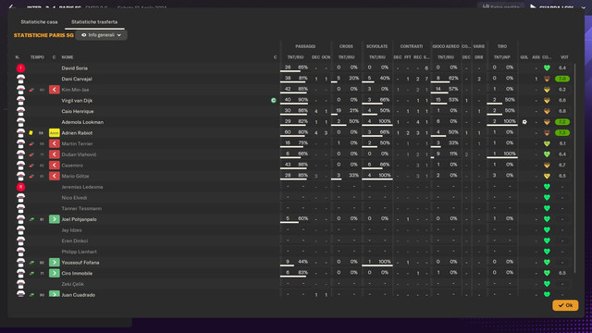Click the CONTRASTI group header
Viewport: 592px width, 333px height.
(411, 46)
